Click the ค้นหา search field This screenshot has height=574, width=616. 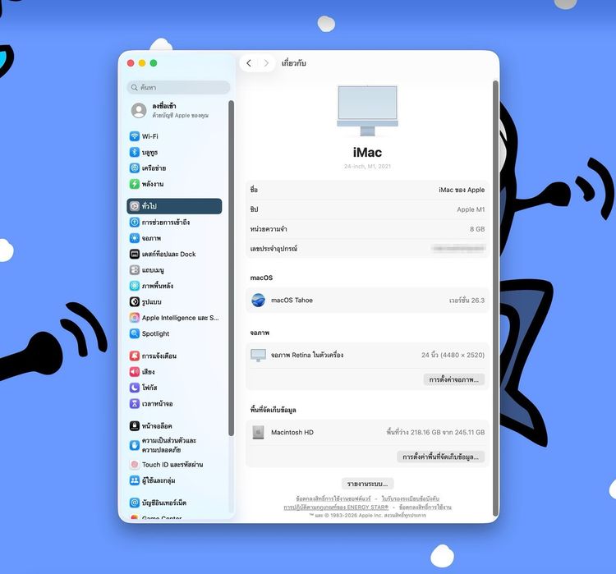(179, 87)
